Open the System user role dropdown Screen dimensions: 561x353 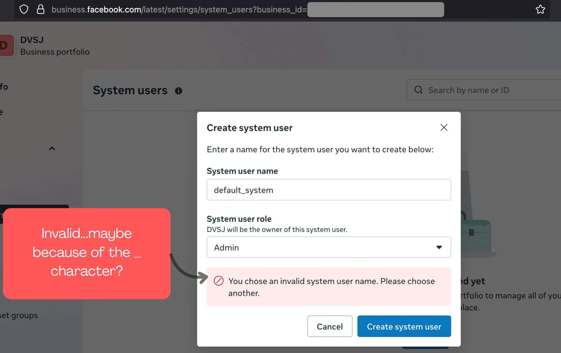pos(328,247)
